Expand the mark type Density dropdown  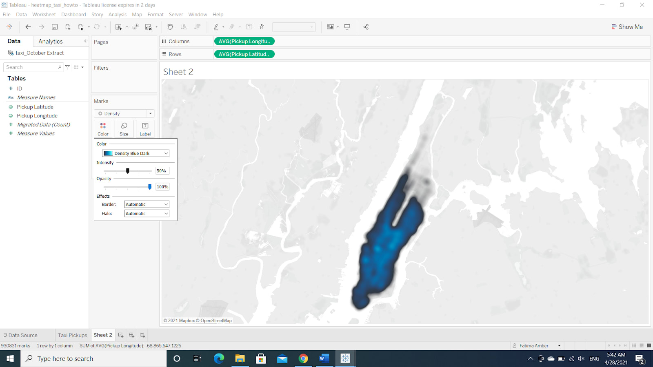coord(151,113)
